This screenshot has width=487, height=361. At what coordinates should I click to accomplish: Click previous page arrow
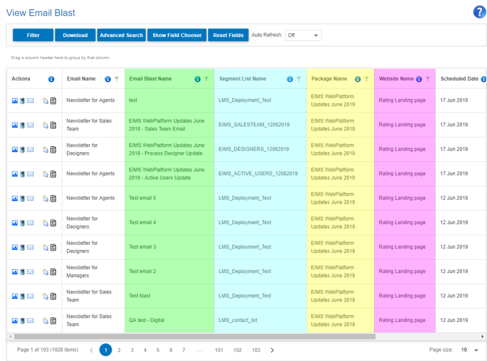tap(91, 350)
